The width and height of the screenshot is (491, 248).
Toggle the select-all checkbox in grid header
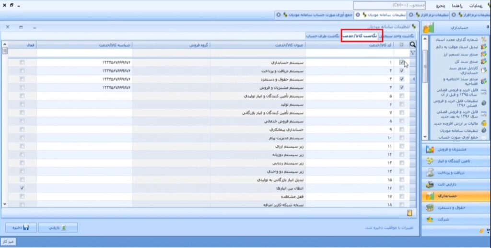click(402, 45)
